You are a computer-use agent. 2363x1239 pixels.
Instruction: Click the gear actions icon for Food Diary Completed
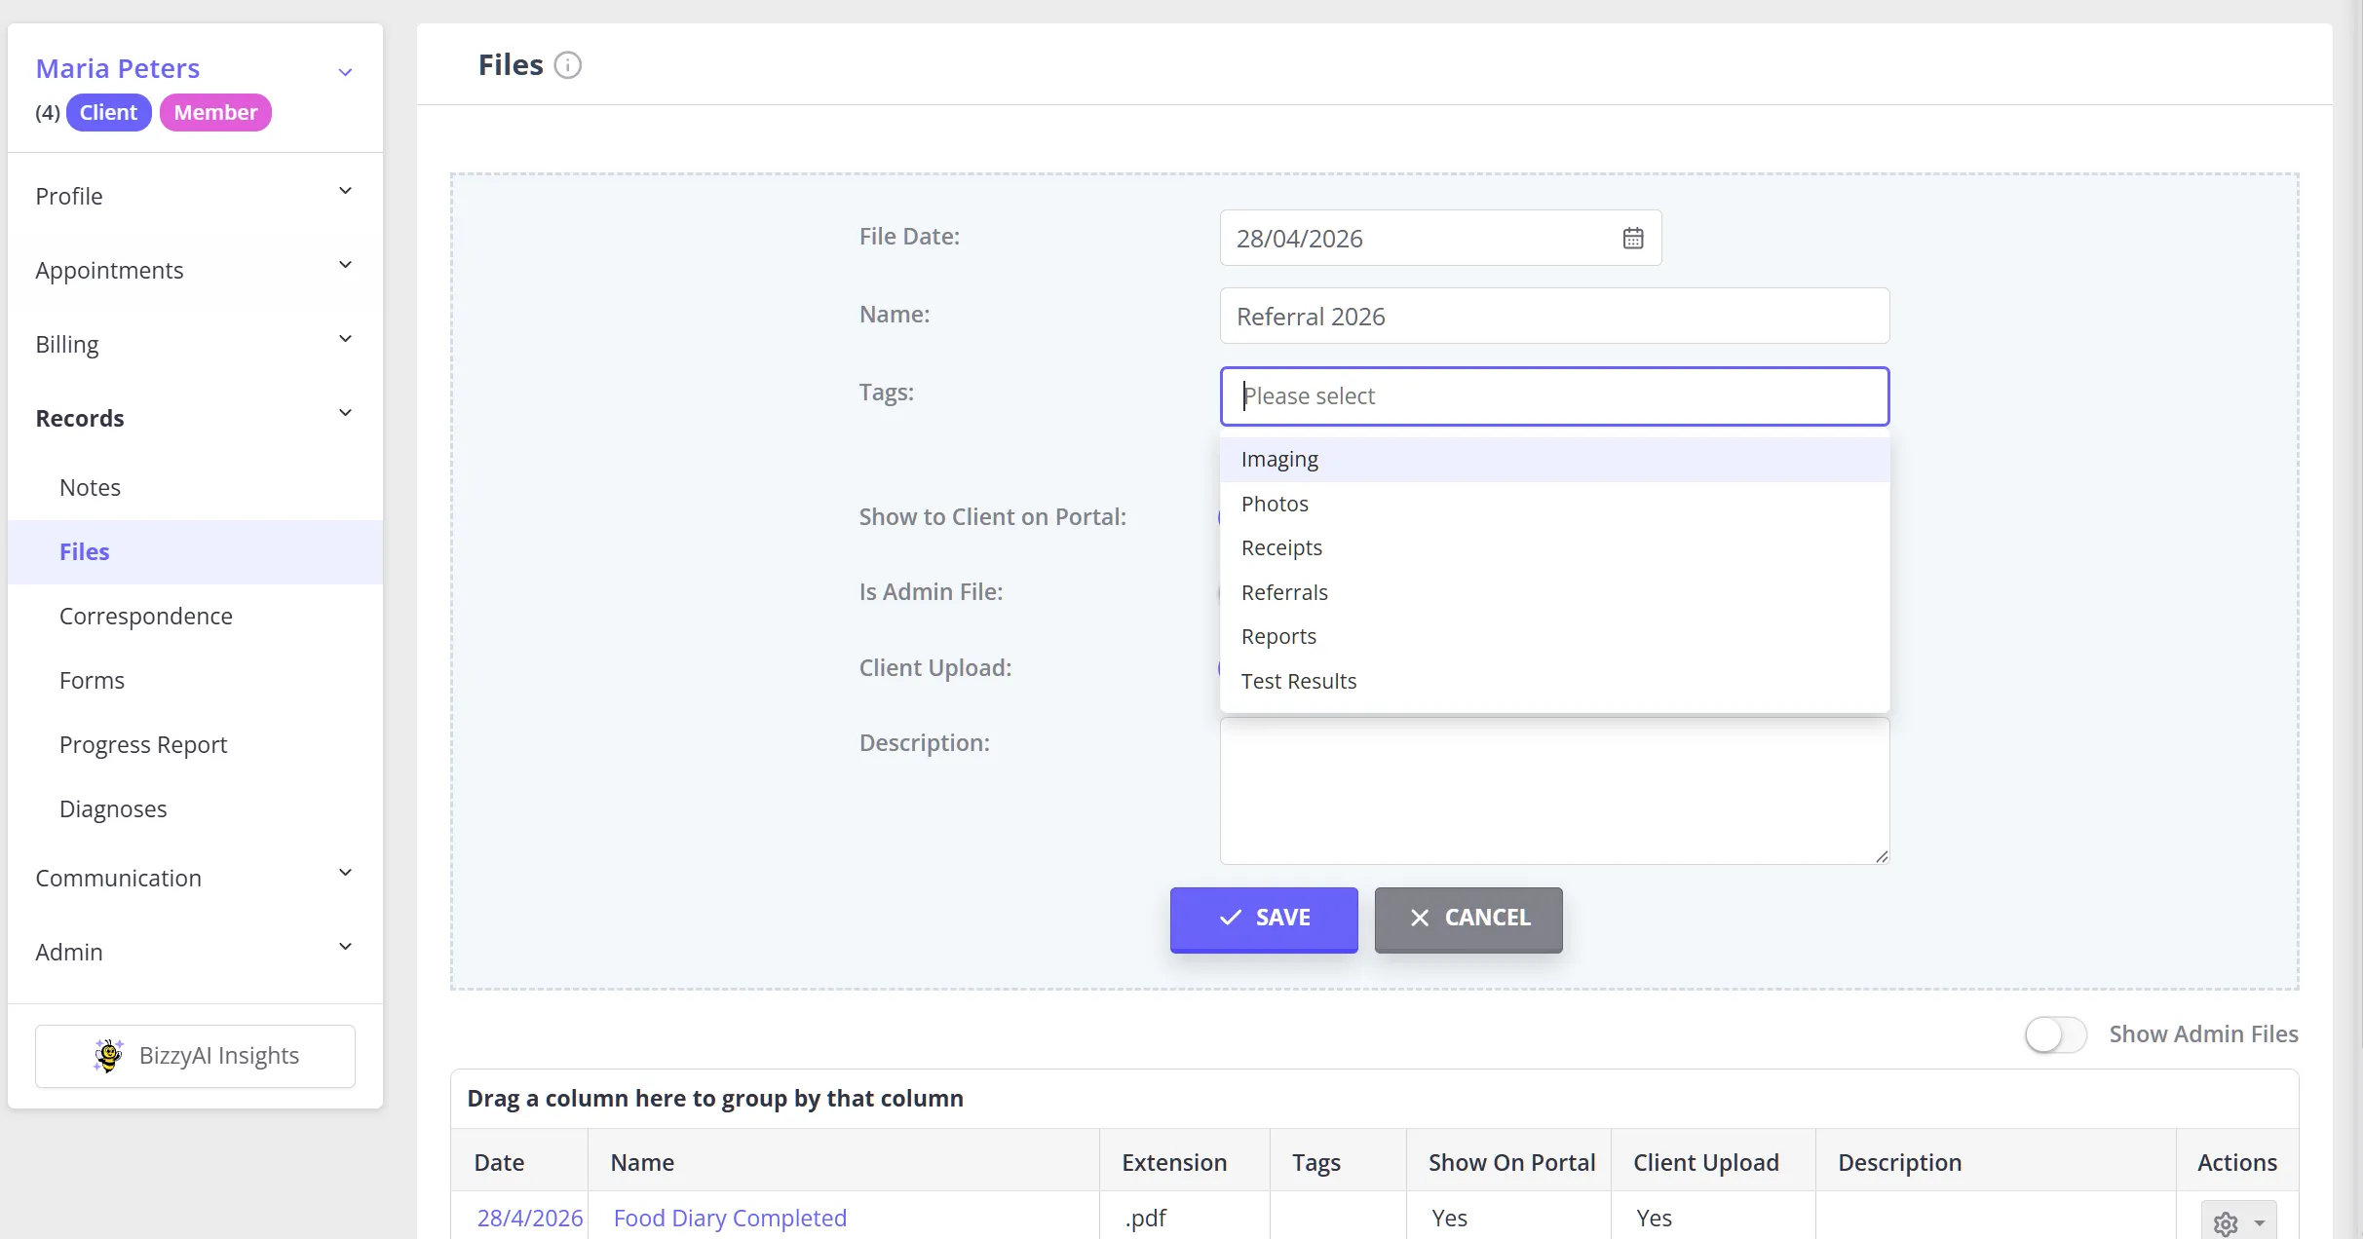[2226, 1223]
